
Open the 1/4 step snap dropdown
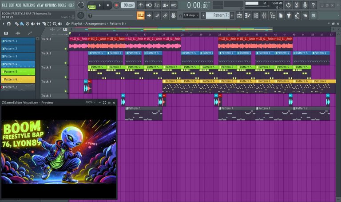click(191, 15)
